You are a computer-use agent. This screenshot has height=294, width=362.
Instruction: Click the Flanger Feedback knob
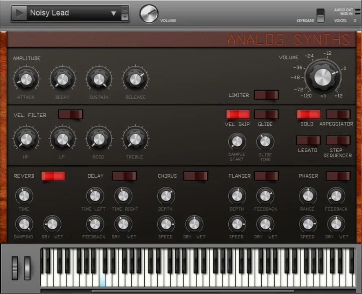265,196
